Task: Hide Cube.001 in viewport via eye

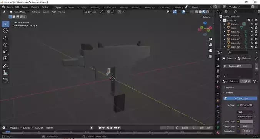Action: coord(252,31)
